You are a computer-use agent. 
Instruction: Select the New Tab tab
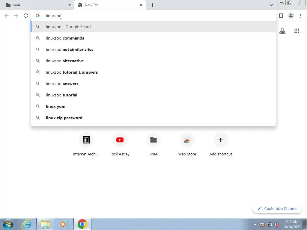pyautogui.click(x=110, y=5)
